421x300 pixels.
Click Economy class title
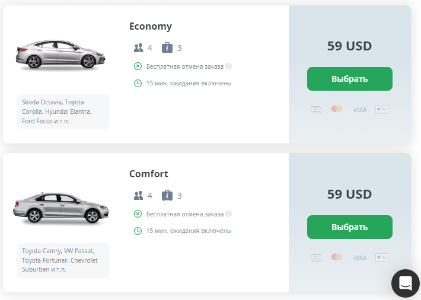point(151,26)
